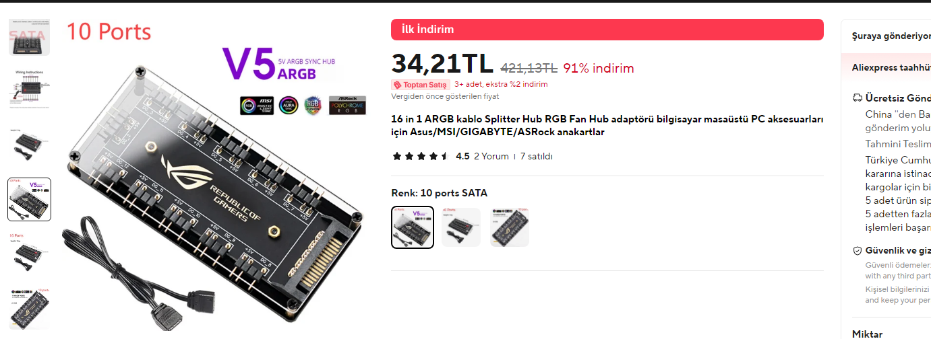Viewport: 931px width, 339px height.
Task: Open the Wiring Instructions thumbnail
Action: click(x=29, y=89)
